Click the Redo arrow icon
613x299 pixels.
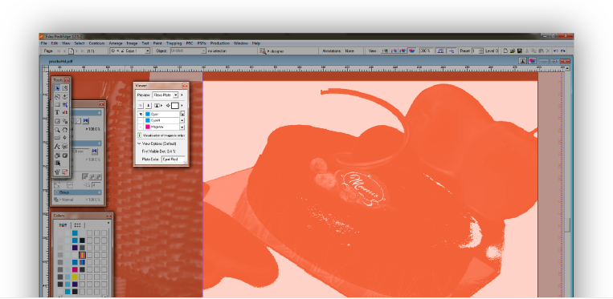pos(563,51)
